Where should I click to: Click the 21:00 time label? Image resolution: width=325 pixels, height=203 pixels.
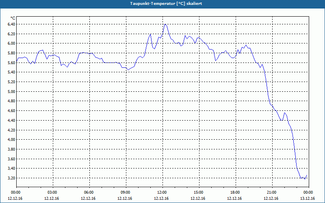click(272, 192)
